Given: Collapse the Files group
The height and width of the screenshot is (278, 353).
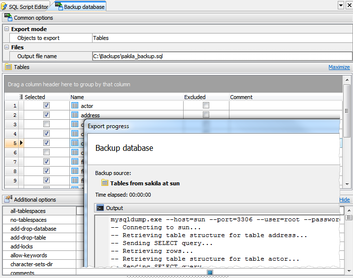Looking at the screenshot, I should [6, 47].
